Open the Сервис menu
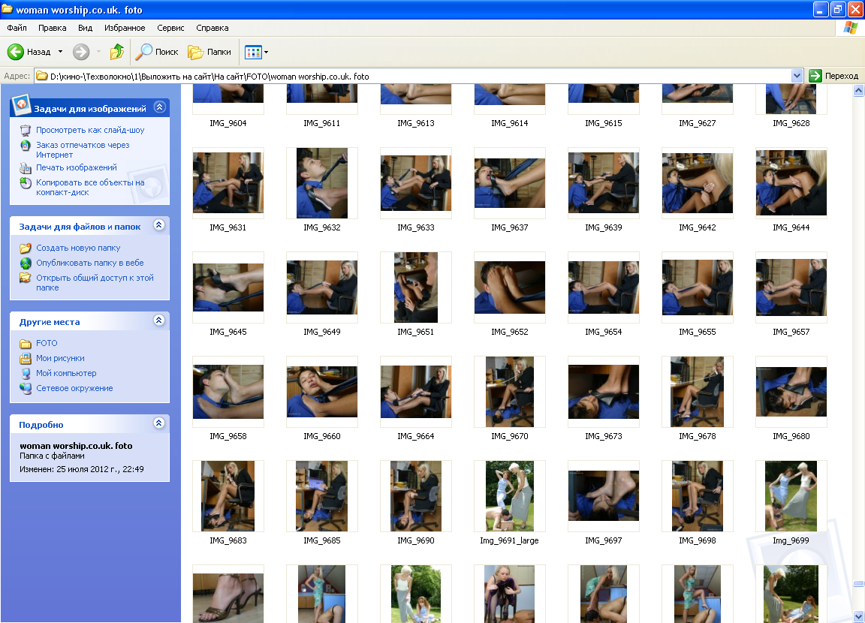Image resolution: width=865 pixels, height=623 pixels. tap(170, 28)
